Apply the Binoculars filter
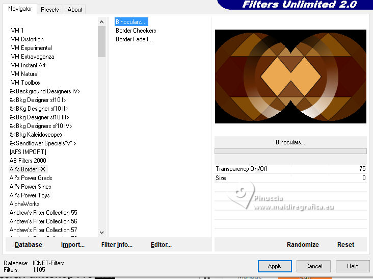The height and width of the screenshot is (279, 373). pos(275,266)
